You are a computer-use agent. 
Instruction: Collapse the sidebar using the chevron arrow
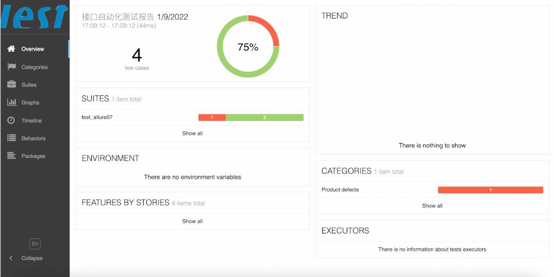pos(11,258)
